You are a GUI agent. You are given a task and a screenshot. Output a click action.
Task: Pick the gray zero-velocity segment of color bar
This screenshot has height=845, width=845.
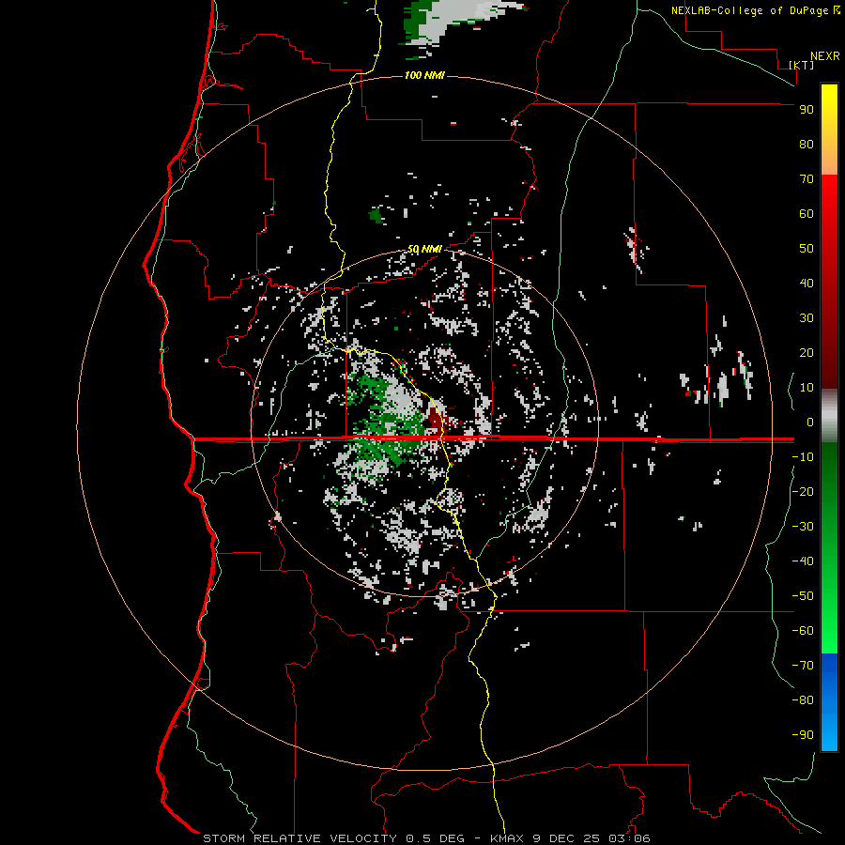(829, 415)
